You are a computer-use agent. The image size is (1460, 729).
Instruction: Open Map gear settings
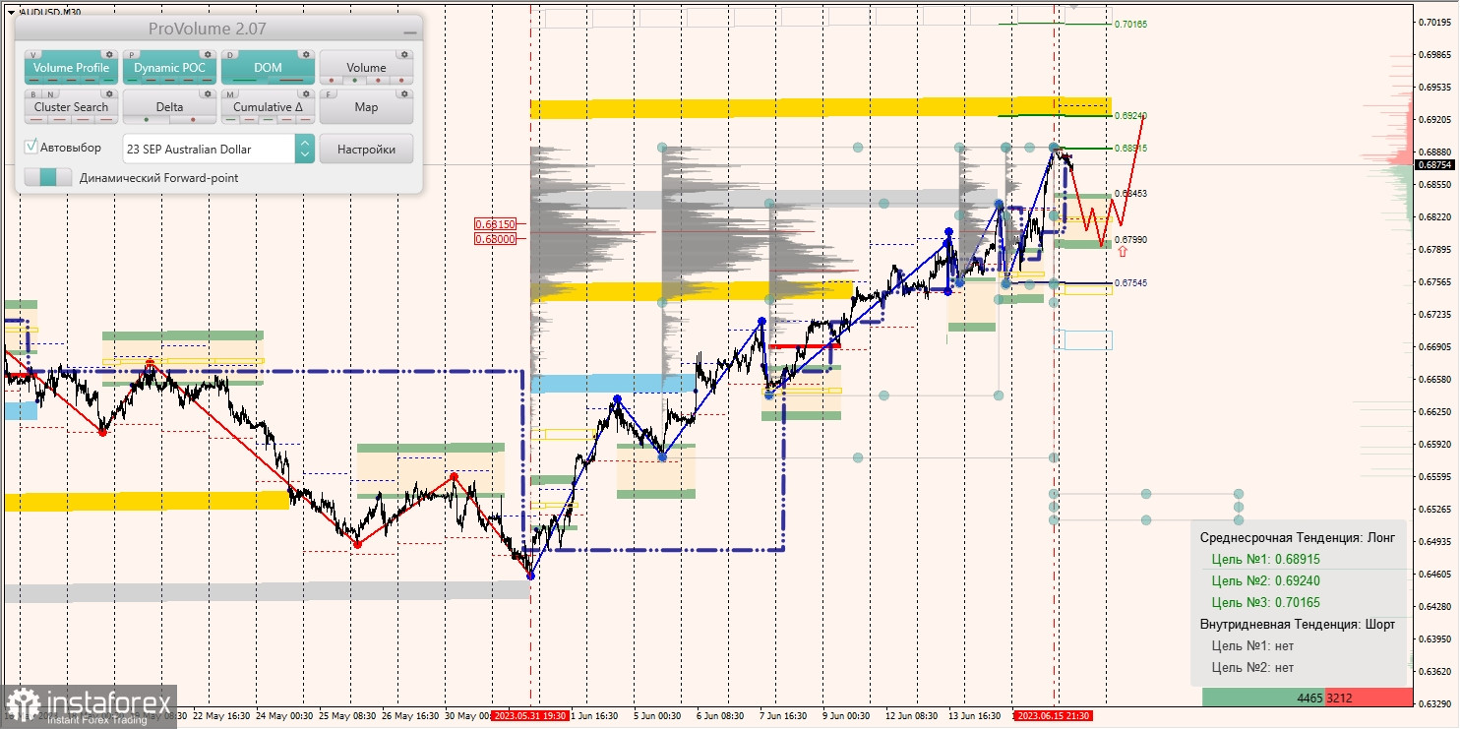[x=404, y=93]
